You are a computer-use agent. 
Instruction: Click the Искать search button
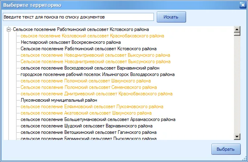pyautogui.click(x=171, y=17)
